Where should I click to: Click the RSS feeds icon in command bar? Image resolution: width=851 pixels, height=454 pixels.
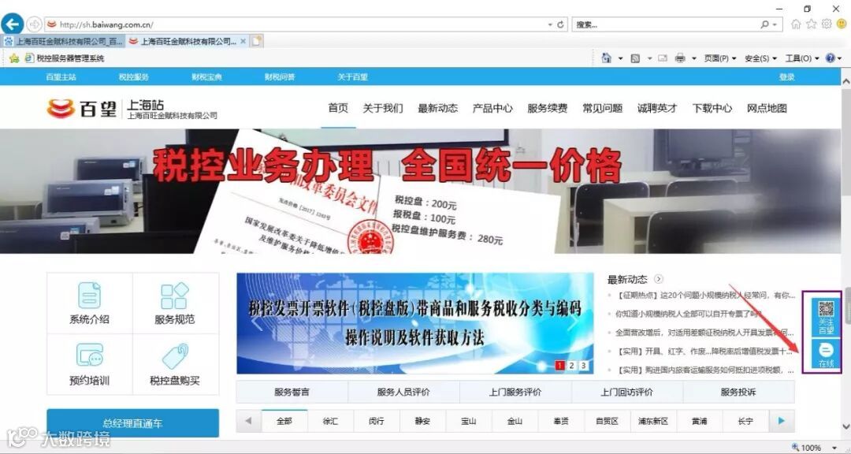point(635,58)
